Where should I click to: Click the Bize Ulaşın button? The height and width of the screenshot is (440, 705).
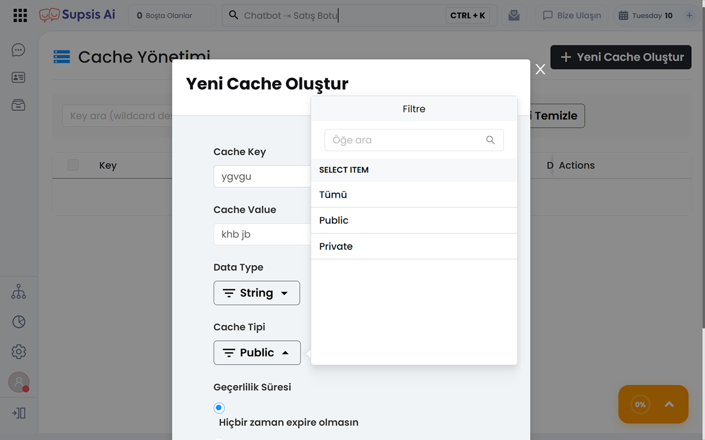tap(572, 15)
